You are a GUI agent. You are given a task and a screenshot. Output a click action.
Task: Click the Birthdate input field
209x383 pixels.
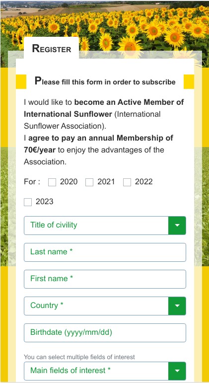point(105,333)
